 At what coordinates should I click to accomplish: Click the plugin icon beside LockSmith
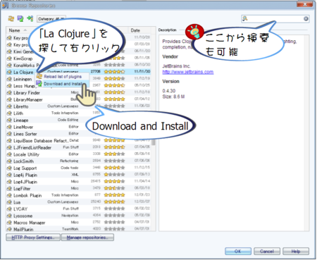[9, 161]
